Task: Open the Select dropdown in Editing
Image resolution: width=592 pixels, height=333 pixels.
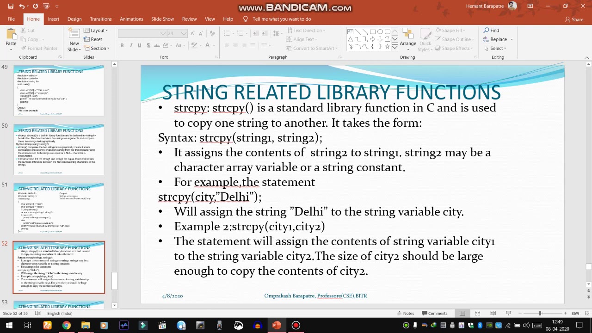Action: [x=495, y=48]
